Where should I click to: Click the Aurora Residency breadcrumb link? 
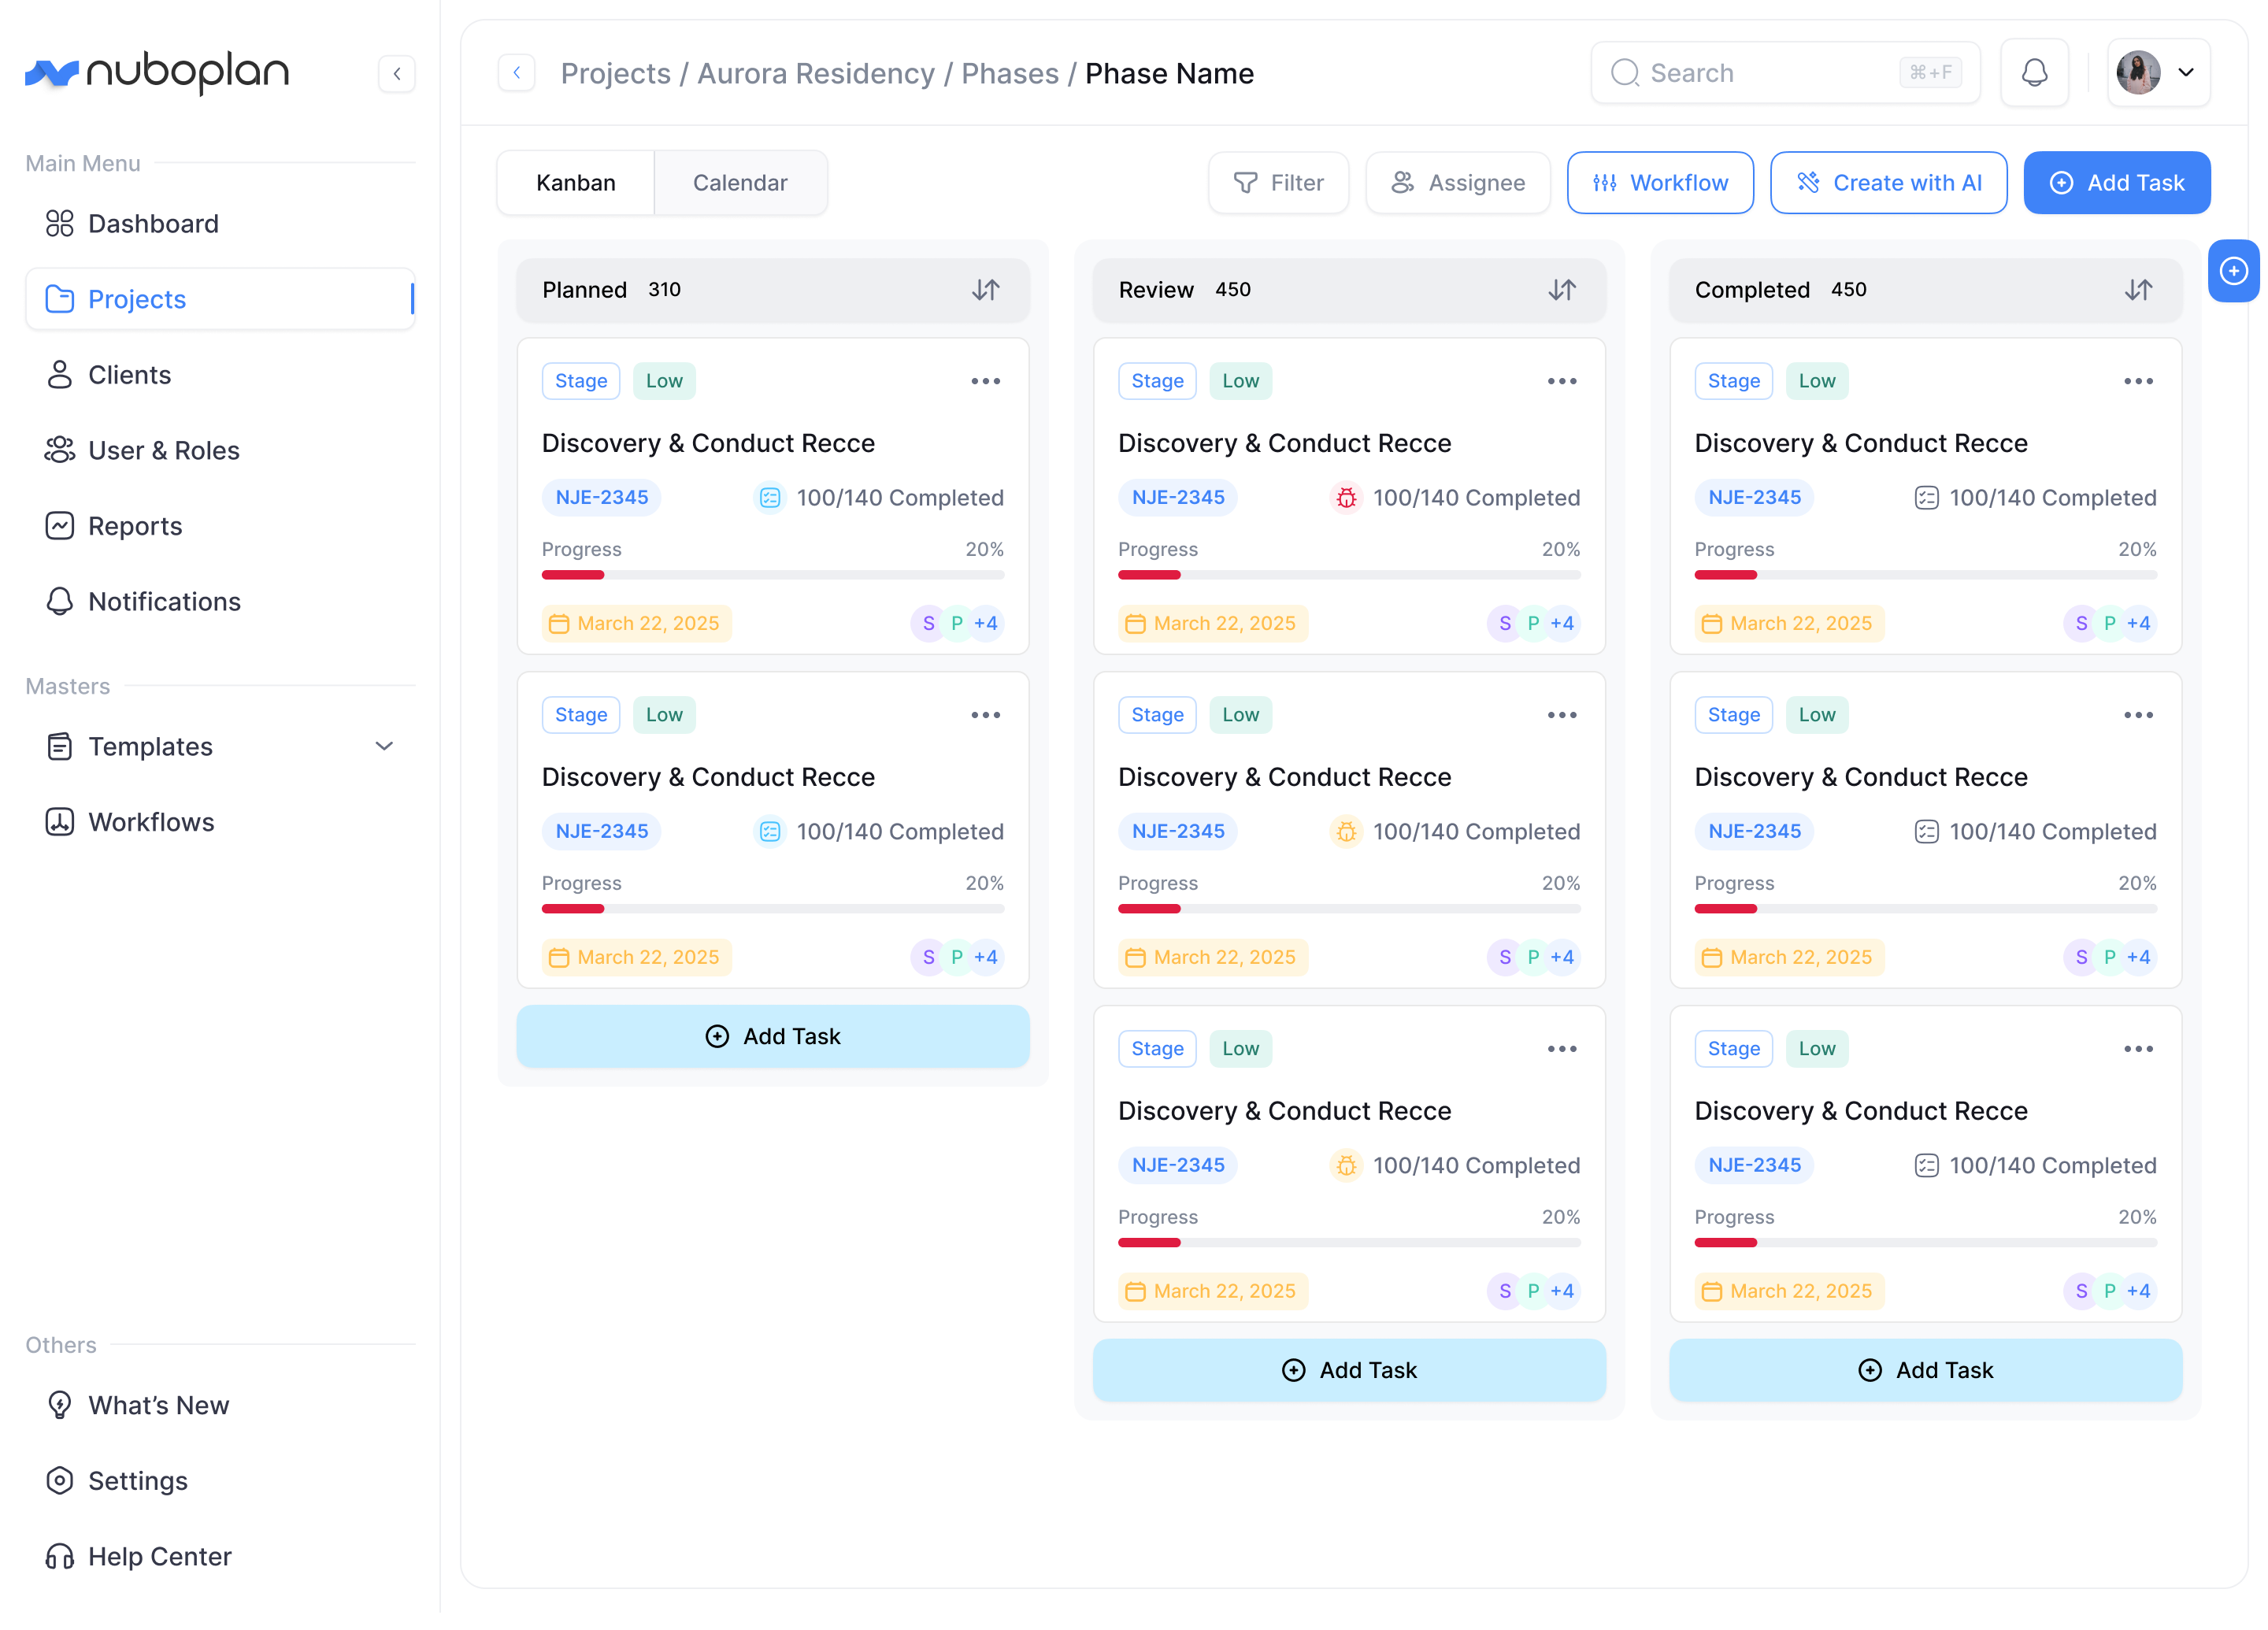point(815,73)
